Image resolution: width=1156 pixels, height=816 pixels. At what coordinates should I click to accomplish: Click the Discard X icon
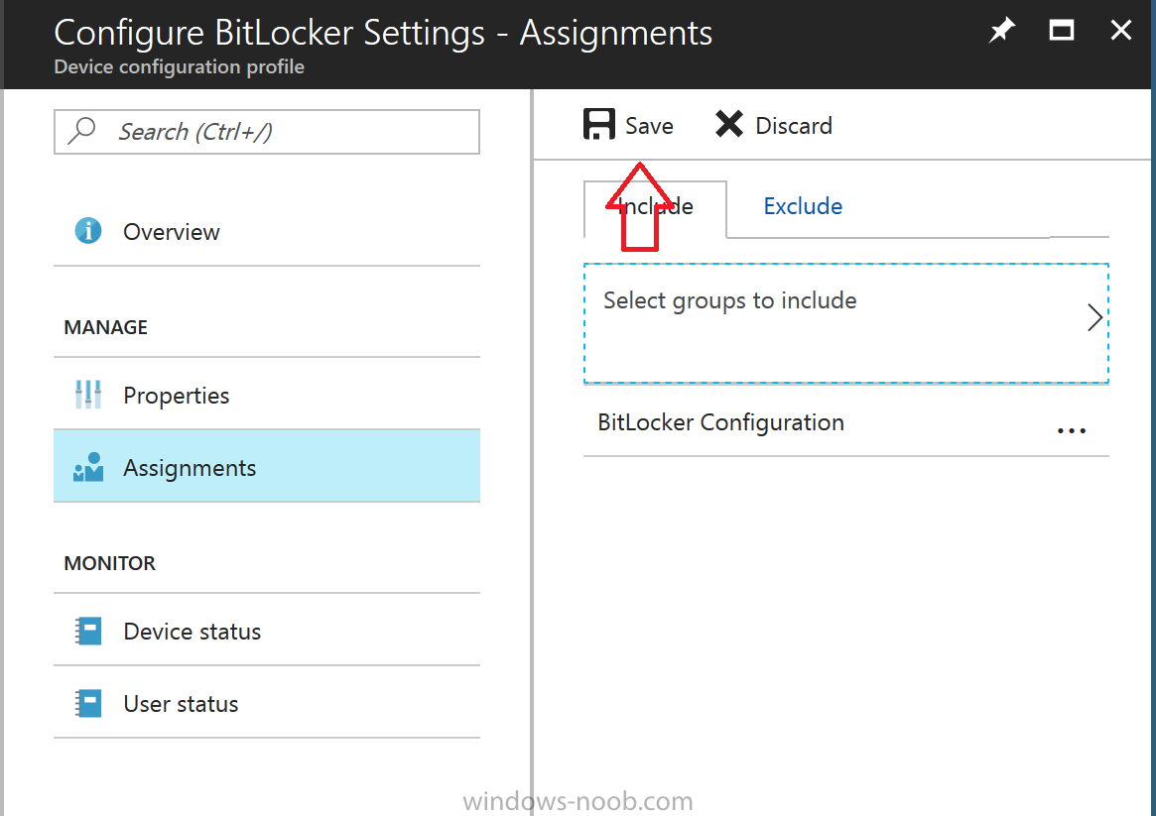point(729,125)
